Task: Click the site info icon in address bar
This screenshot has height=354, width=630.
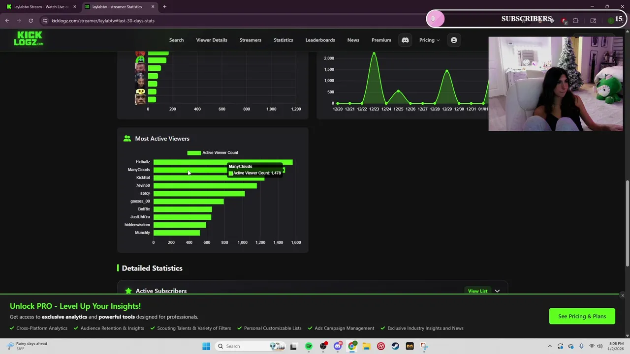Action: pyautogui.click(x=45, y=21)
